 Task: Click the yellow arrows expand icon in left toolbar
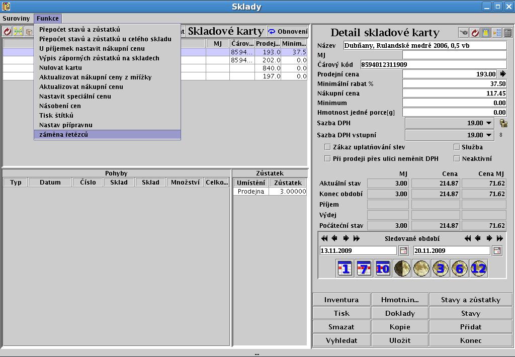(18, 31)
